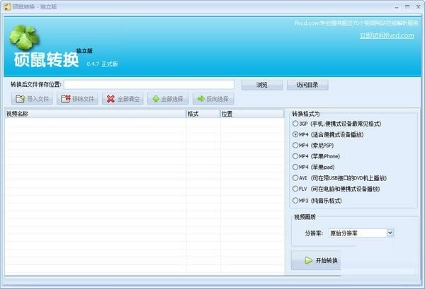
Task: Click the 格式 column header
Action: 203,114
